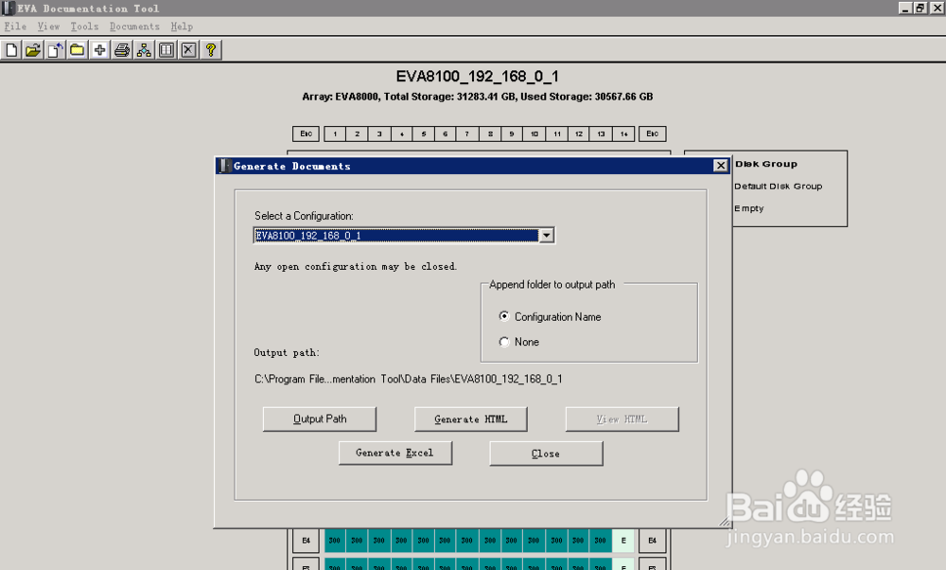This screenshot has width=946, height=570.
Task: Click column header 11 in enclosure diagram
Action: 557,134
